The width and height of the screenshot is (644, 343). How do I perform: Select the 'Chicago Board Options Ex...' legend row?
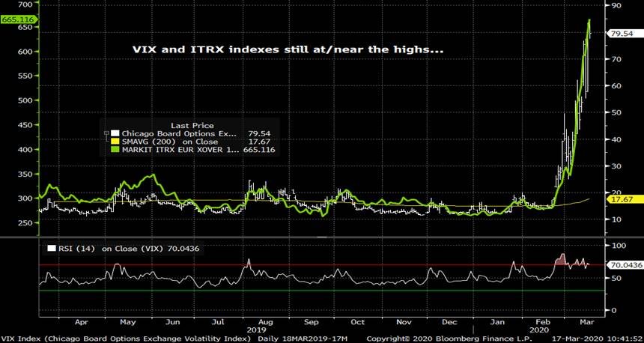tap(191, 133)
